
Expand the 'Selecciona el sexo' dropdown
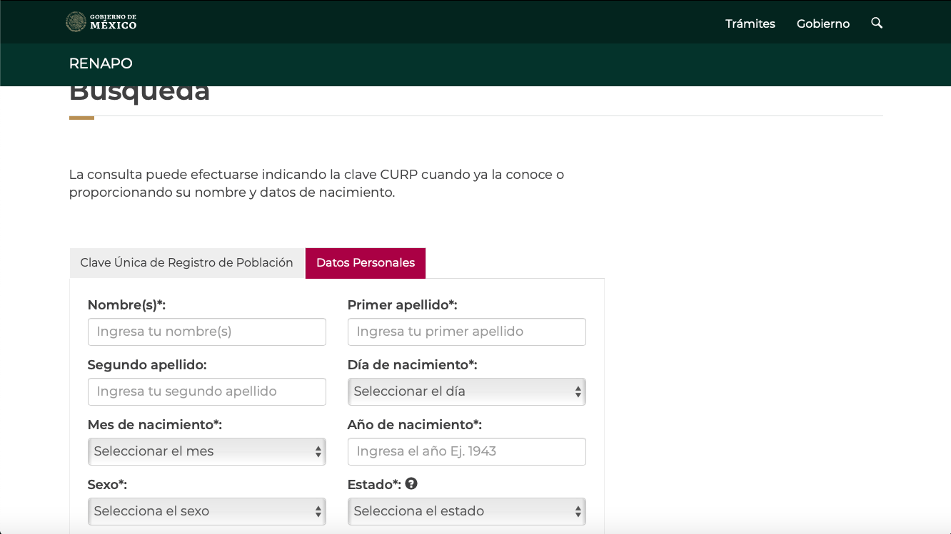[206, 511]
